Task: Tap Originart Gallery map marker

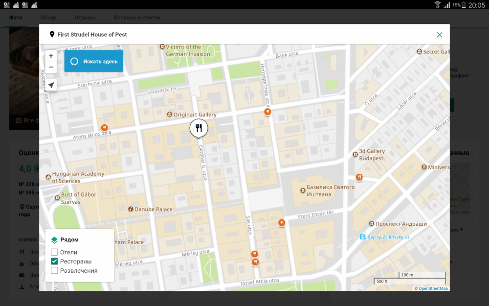Action: pos(170,115)
